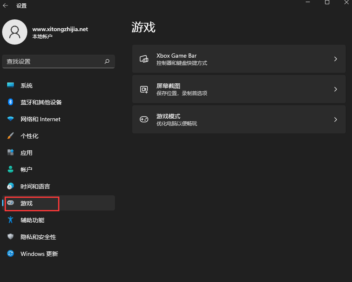Expand 屏幕截图 chevron arrow
The width and height of the screenshot is (352, 282).
pyautogui.click(x=336, y=89)
